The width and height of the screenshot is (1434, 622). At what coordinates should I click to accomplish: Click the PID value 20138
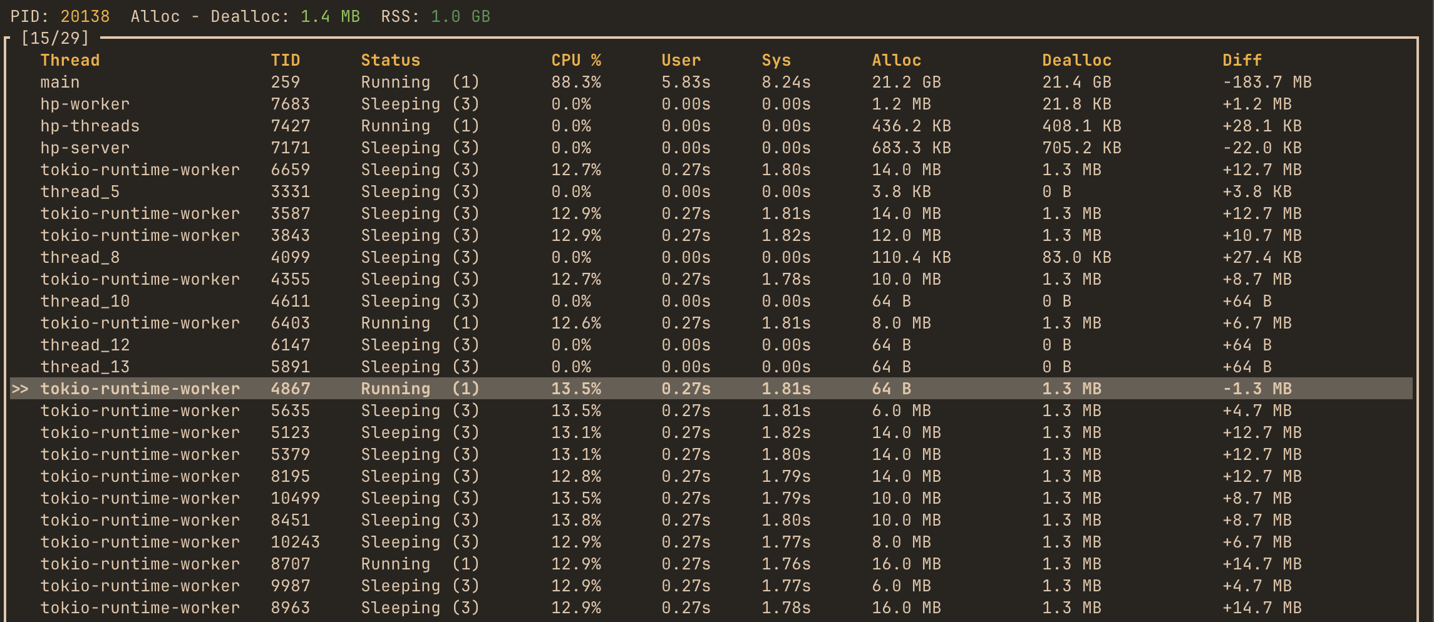click(85, 16)
